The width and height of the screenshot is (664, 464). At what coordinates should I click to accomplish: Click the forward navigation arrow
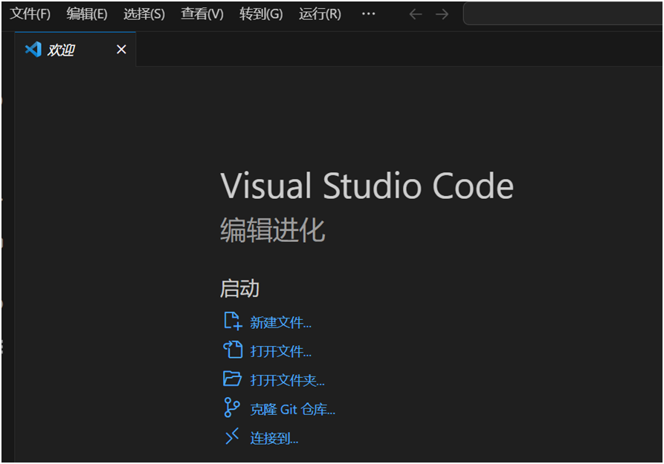(x=442, y=14)
